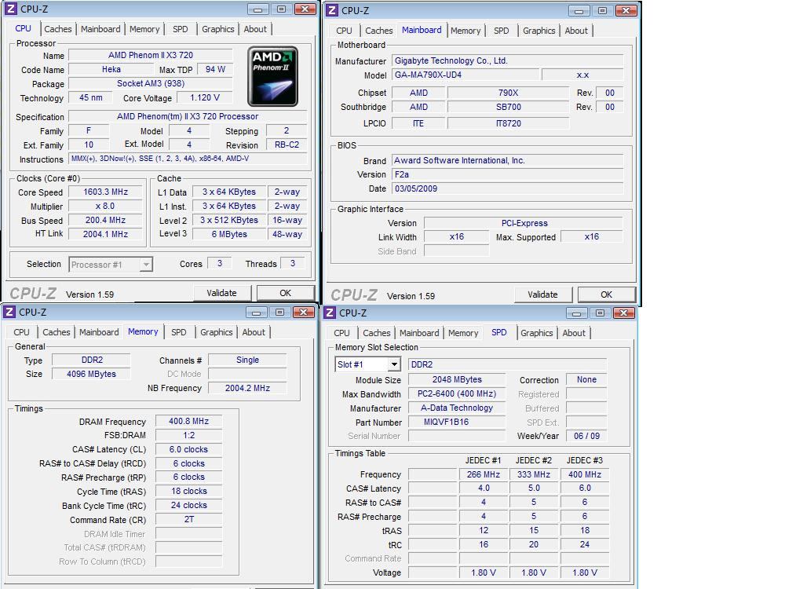Screen dimensions: 785x589
Task: Click the CPU-Z title icon in the CPU window
Action: pyautogui.click(x=10, y=9)
